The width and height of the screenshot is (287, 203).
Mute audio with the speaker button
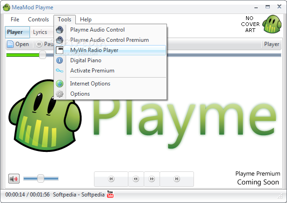pos(14,178)
